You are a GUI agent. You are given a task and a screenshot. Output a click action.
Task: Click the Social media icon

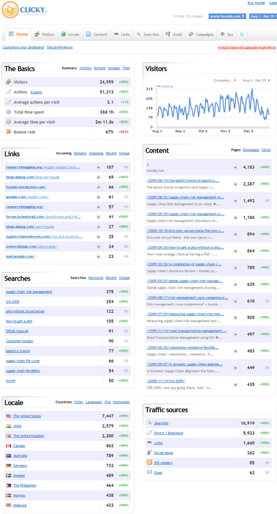click(149, 452)
